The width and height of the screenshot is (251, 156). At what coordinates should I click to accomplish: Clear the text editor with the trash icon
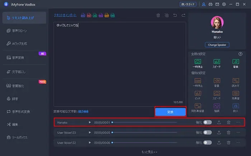coord(158,15)
